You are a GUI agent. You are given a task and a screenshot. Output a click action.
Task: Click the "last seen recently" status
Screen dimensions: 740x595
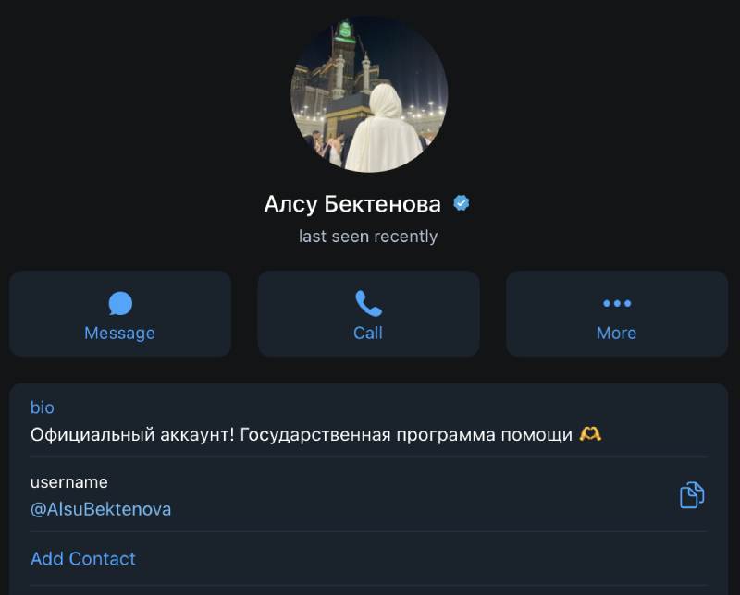pyautogui.click(x=368, y=237)
